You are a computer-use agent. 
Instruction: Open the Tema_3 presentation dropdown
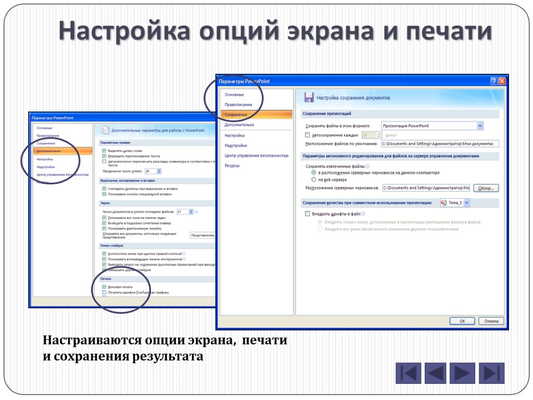466,203
